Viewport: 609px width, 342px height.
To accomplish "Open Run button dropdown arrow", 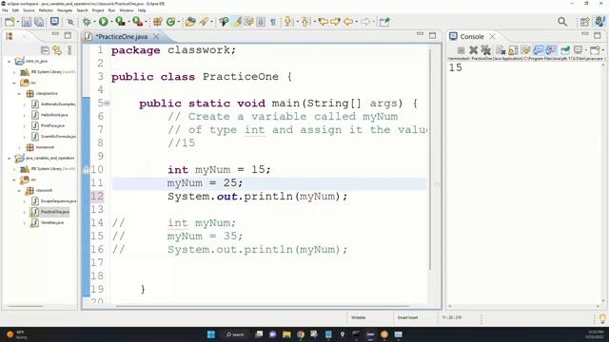I will click(x=111, y=22).
